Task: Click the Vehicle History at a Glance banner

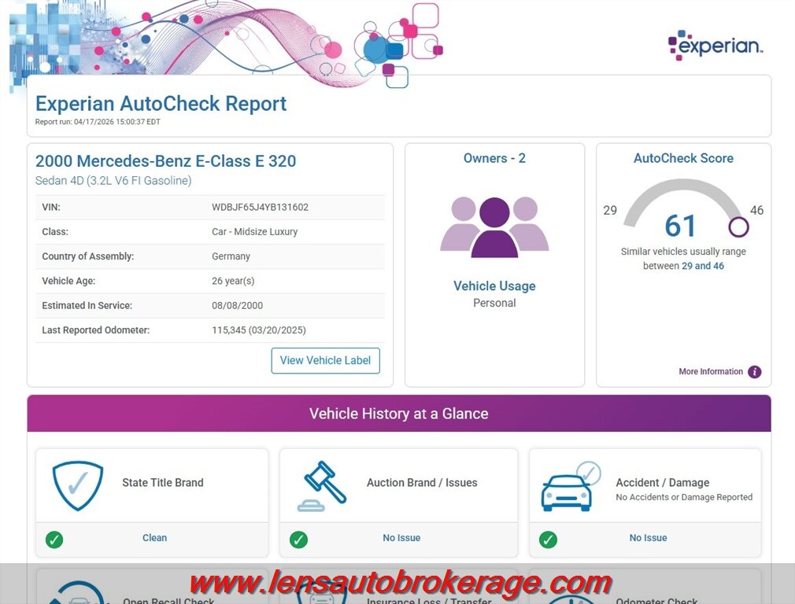Action: 398,414
